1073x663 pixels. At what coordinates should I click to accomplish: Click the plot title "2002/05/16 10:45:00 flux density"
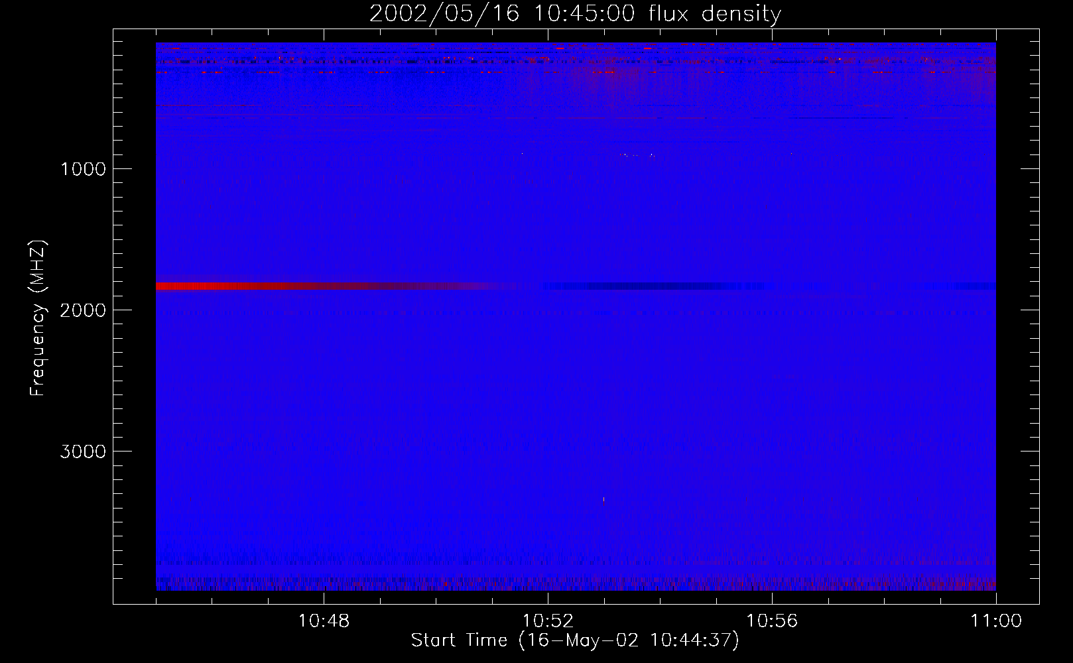point(575,13)
